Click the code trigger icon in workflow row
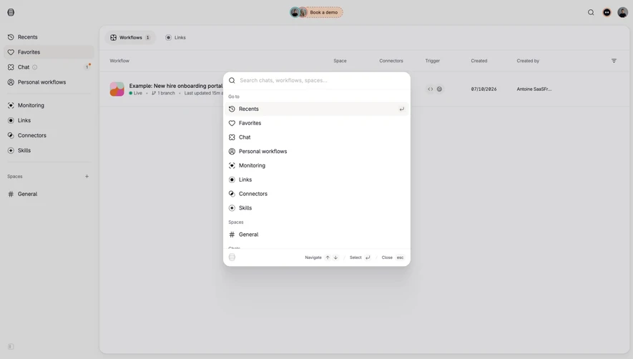Image resolution: width=633 pixels, height=359 pixels. pos(431,89)
